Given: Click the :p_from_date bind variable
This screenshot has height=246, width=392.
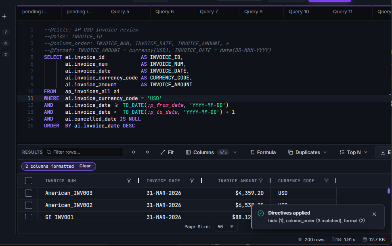Looking at the screenshot, I should pyautogui.click(x=166, y=105).
